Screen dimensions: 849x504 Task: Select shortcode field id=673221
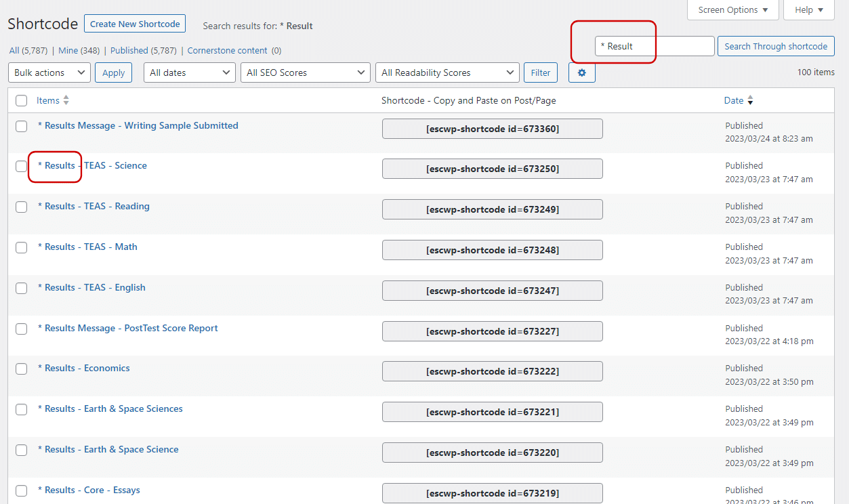tap(493, 412)
